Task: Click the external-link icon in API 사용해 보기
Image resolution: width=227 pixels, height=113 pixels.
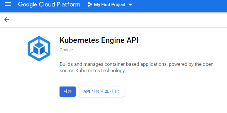Action: pos(117,91)
